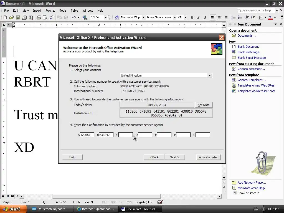The height and width of the screenshot is (213, 284).
Task: Open the Insert menu
Action: [37, 11]
